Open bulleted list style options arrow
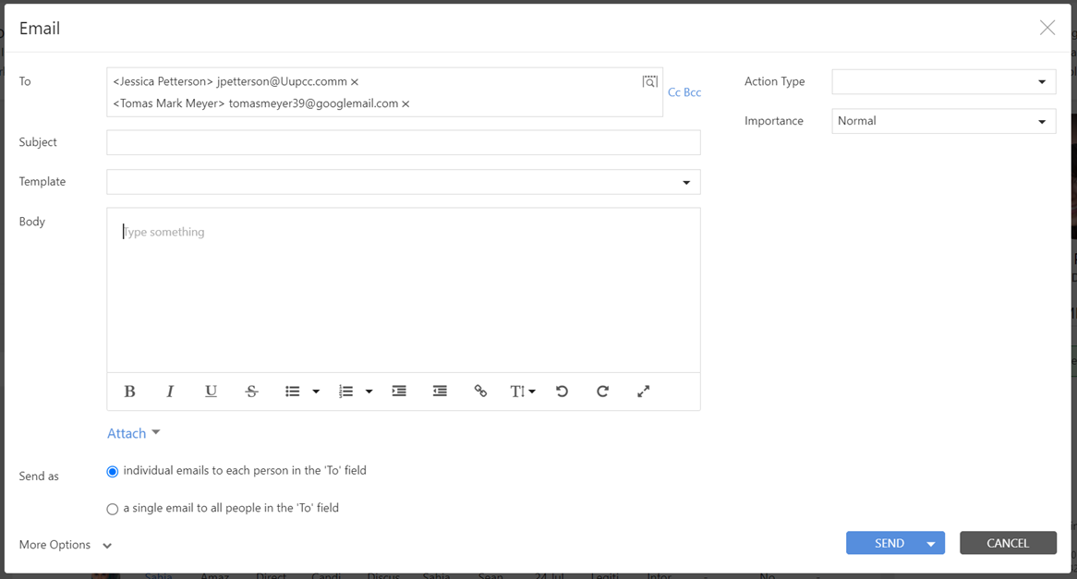 pos(316,392)
